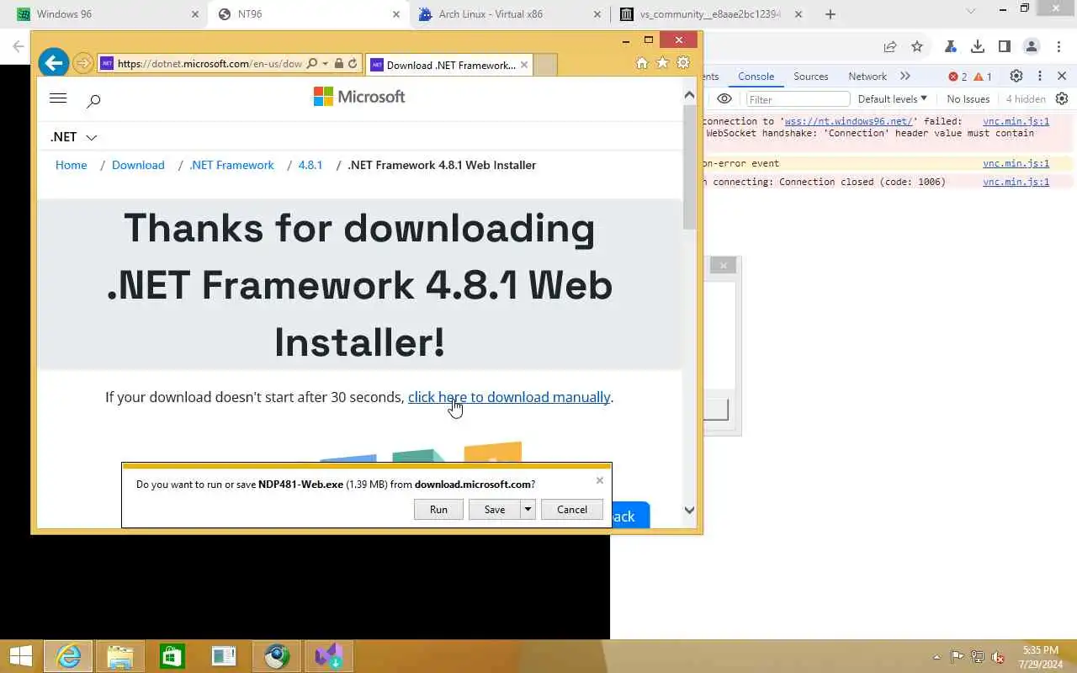Viewport: 1077px width, 673px height.
Task: Close the DevTools panel
Action: click(1062, 76)
